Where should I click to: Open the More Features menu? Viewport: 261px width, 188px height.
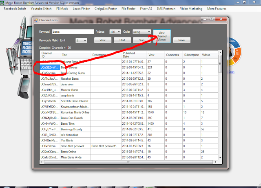coord(217,9)
